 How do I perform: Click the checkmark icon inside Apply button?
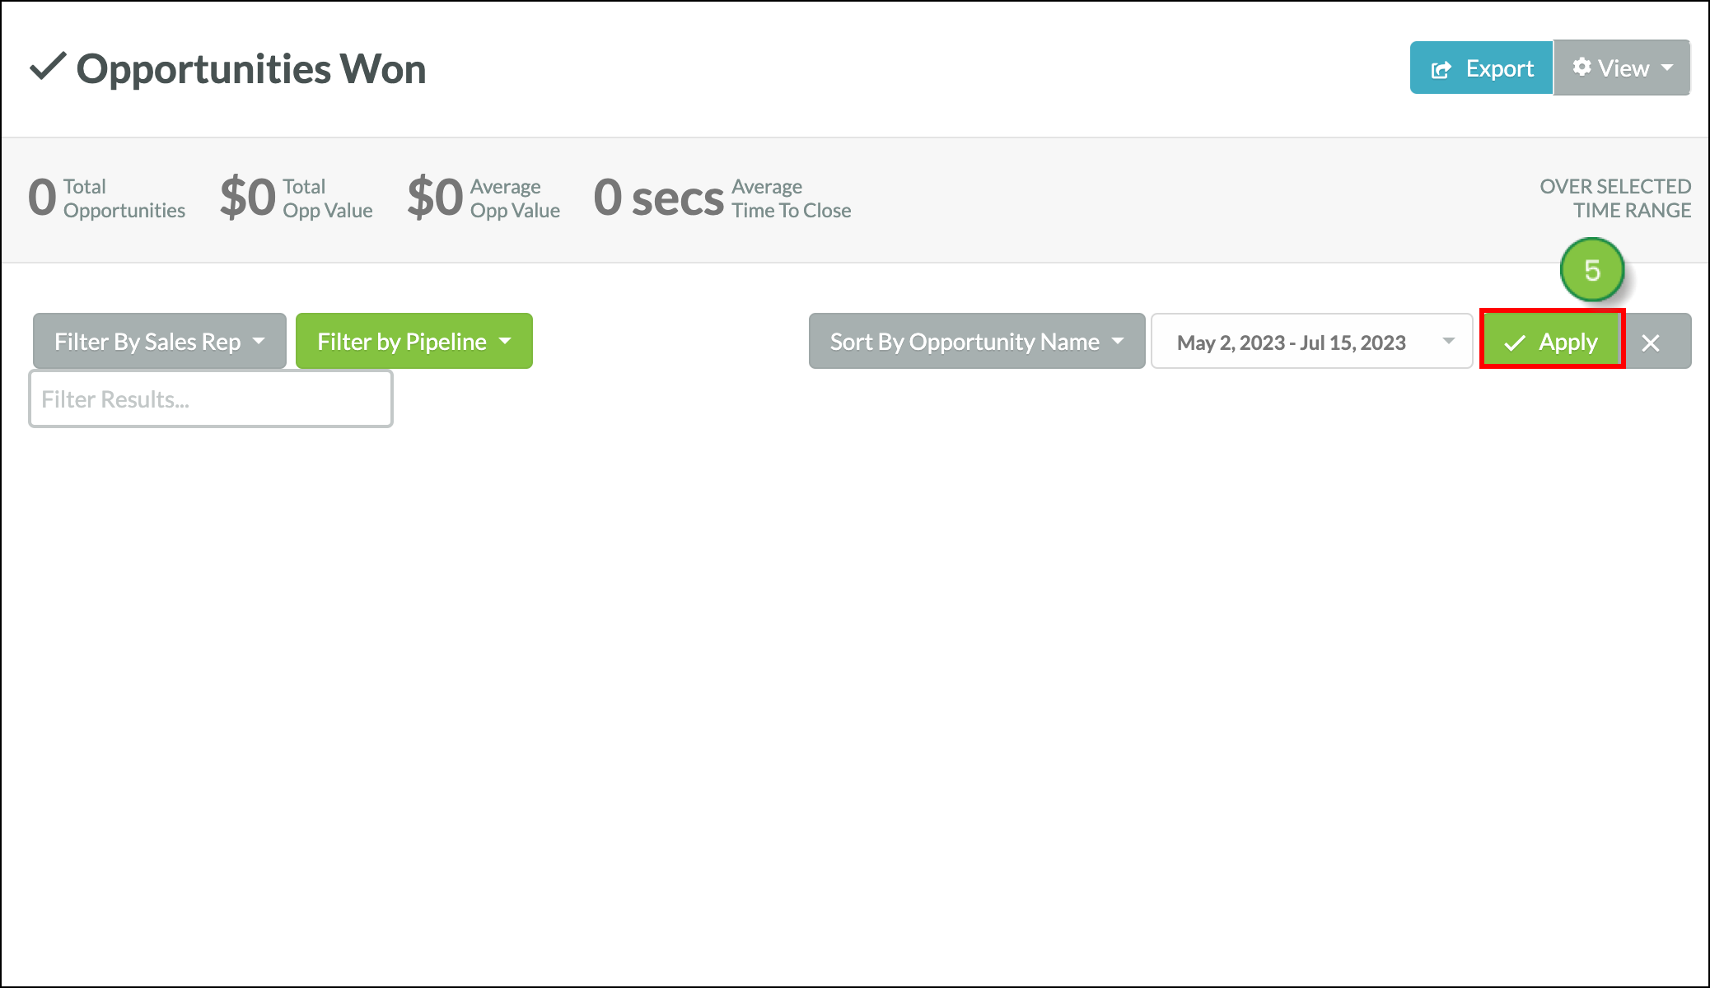point(1515,343)
